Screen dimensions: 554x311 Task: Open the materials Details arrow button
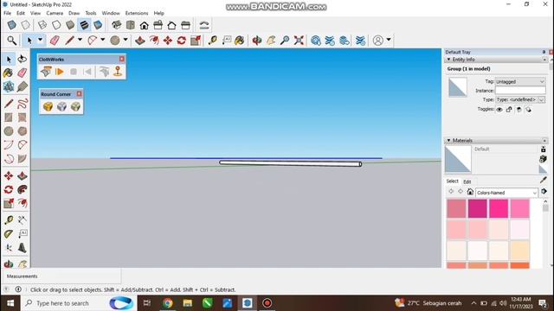tap(544, 192)
